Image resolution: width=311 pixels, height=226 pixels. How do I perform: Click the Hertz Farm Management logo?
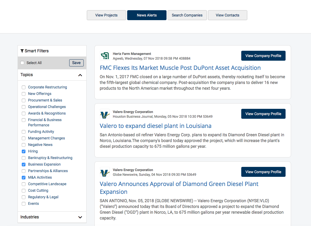105,56
